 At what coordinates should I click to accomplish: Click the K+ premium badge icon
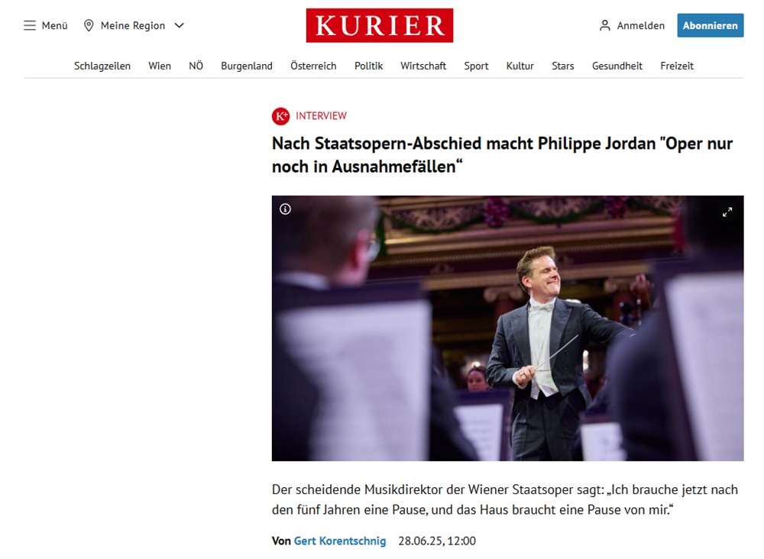pyautogui.click(x=280, y=116)
